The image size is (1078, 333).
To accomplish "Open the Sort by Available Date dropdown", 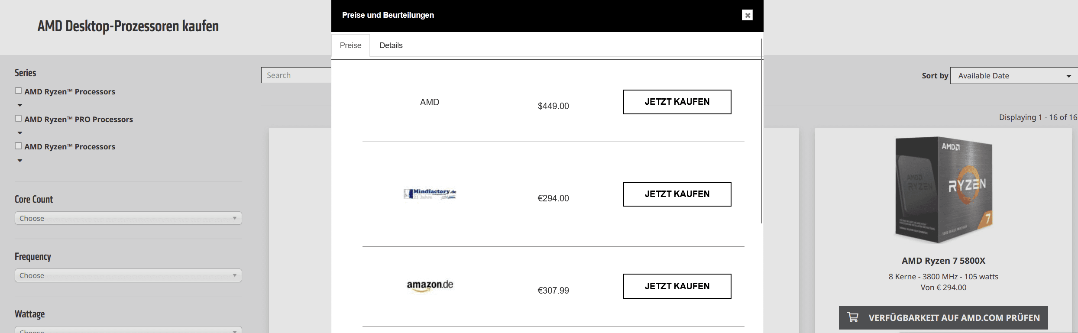I will (1014, 76).
